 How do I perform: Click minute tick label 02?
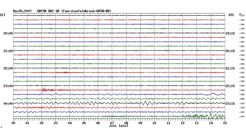click(x=42, y=123)
